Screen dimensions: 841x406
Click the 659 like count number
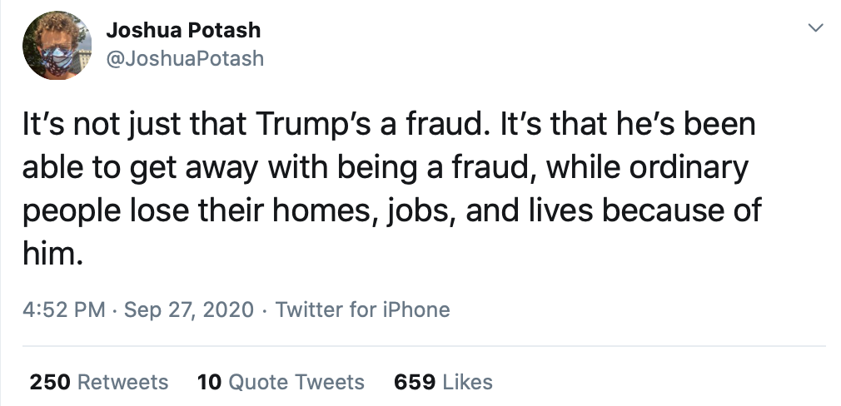point(414,382)
